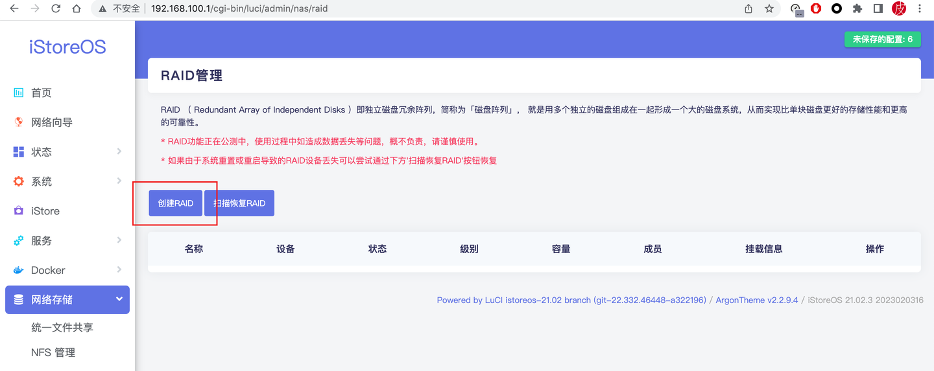Click the Docker whale icon
Image resolution: width=934 pixels, height=371 pixels.
click(19, 270)
